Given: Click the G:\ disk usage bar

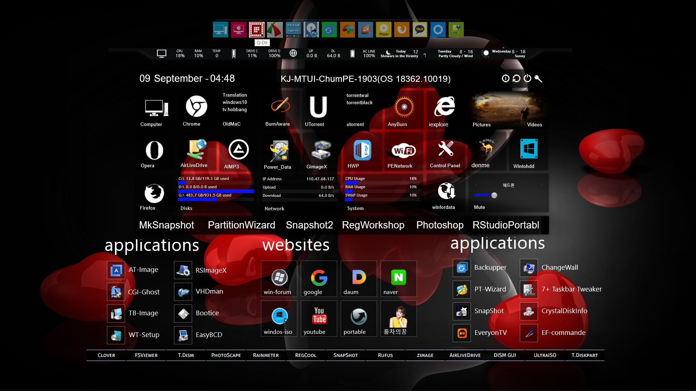Looking at the screenshot, I should (x=216, y=199).
